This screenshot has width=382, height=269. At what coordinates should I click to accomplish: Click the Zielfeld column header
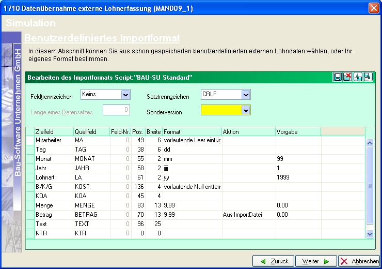point(53,132)
